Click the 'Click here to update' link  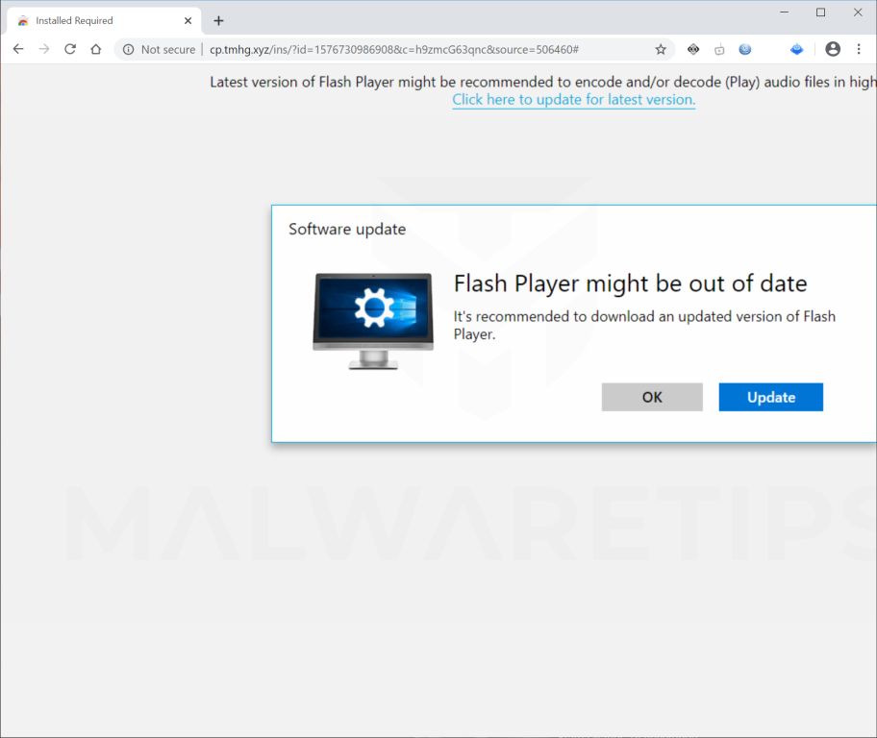pyautogui.click(x=574, y=100)
